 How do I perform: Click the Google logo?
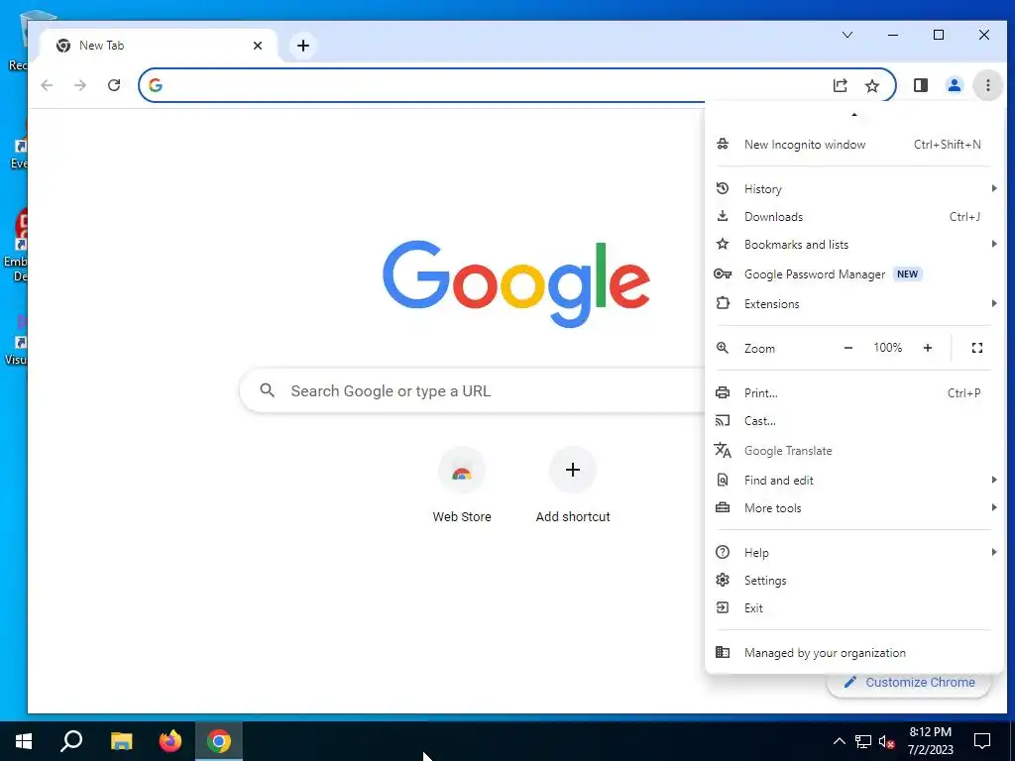point(515,283)
